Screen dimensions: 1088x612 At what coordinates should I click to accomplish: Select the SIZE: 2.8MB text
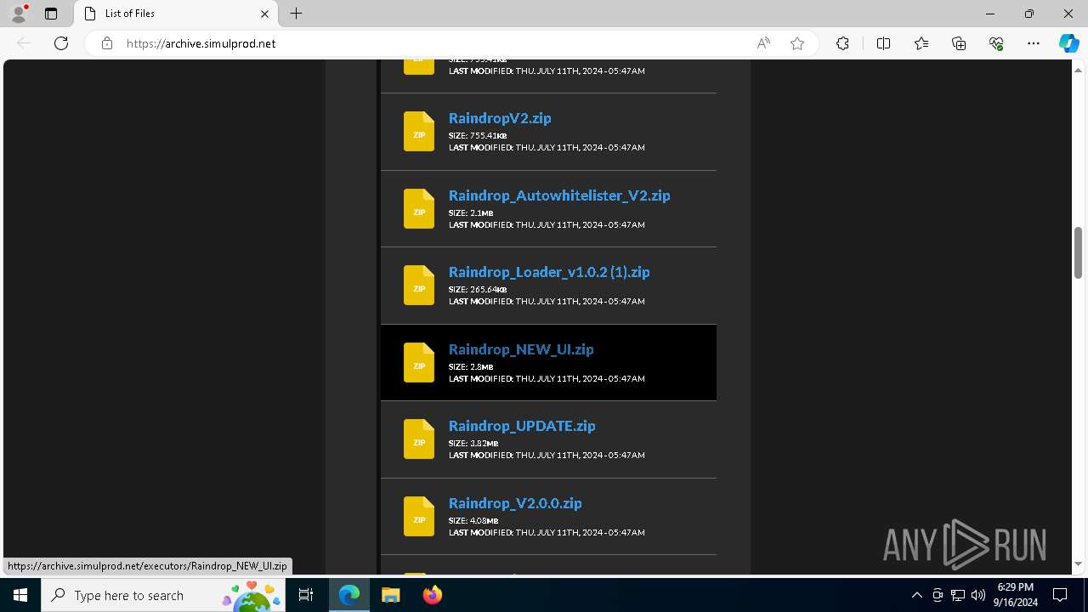pyautogui.click(x=471, y=367)
